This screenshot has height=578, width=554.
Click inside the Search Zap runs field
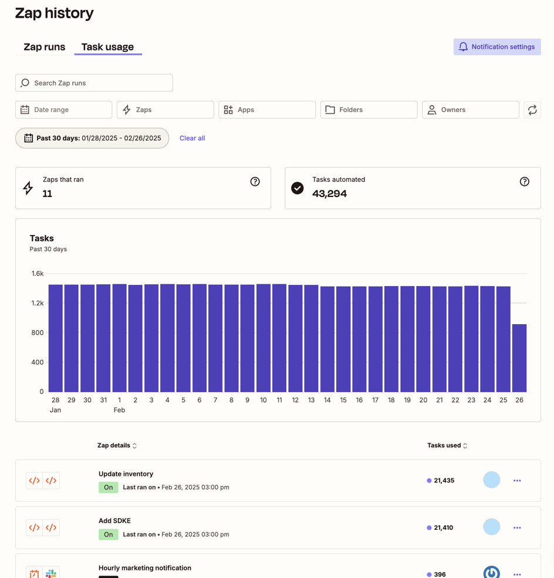(x=94, y=83)
